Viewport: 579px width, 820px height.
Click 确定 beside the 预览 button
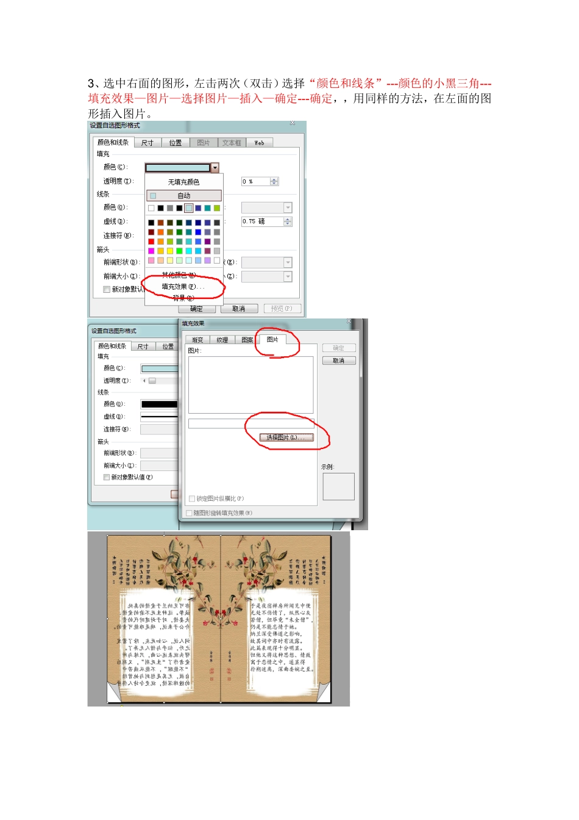point(197,309)
